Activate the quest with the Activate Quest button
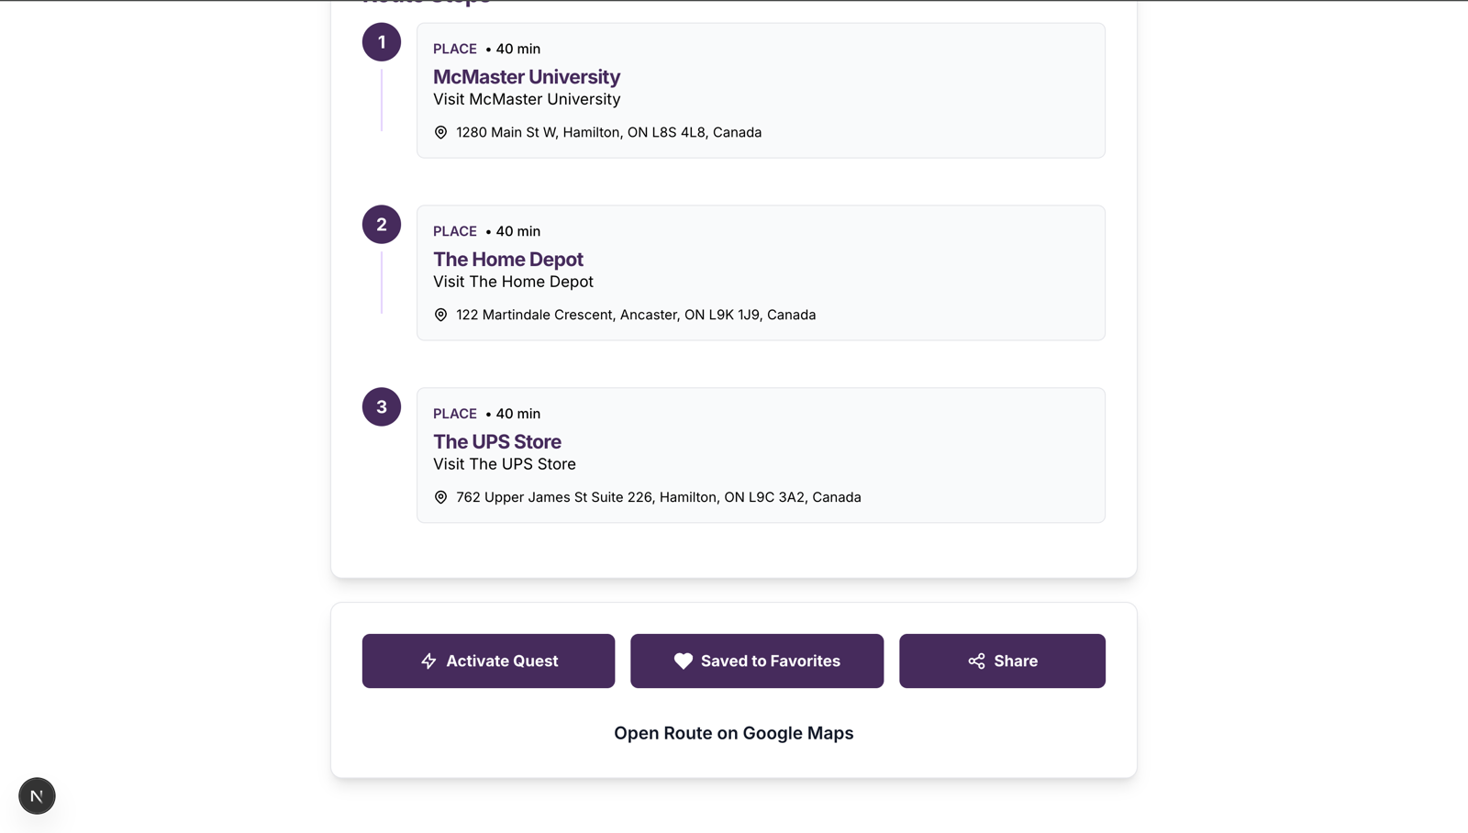Screen dimensions: 1468x833 [488, 661]
